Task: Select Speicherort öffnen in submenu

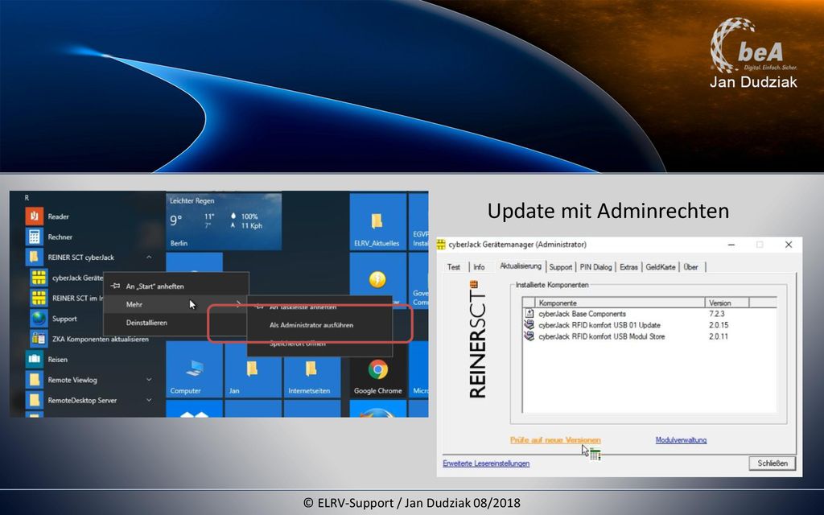Action: [x=320, y=344]
